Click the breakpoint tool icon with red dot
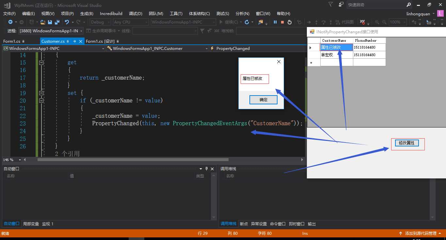Image resolution: width=446 pixels, height=240 pixels. pyautogui.click(x=362, y=22)
